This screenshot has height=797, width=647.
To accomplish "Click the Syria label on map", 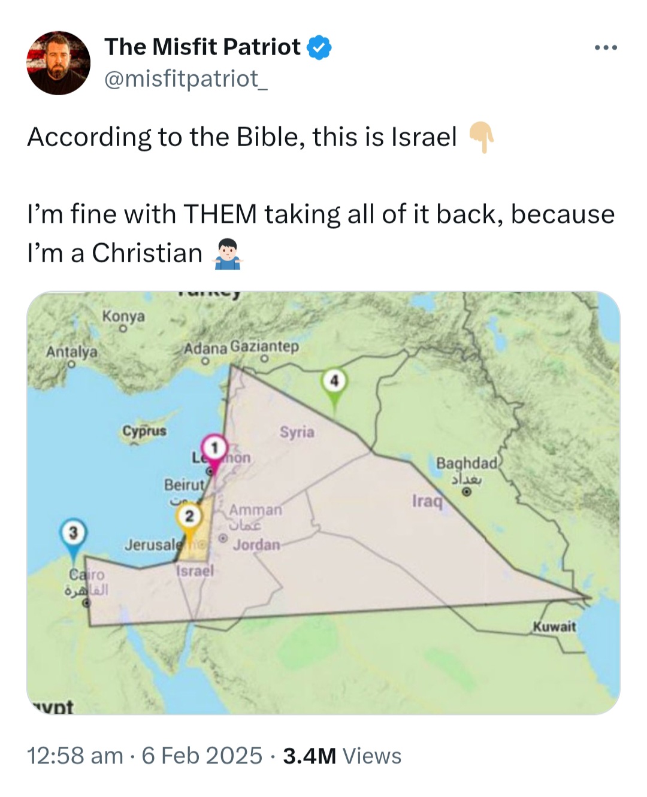I will (x=297, y=432).
